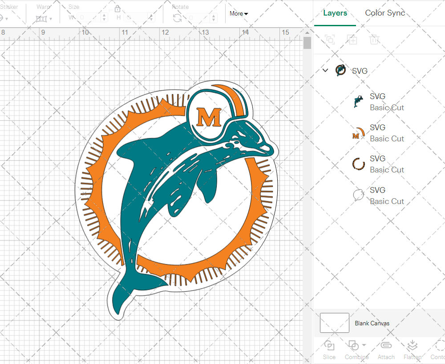Select the dolphin SVG layer thumbnail
This screenshot has height=364, width=445.
(358, 102)
